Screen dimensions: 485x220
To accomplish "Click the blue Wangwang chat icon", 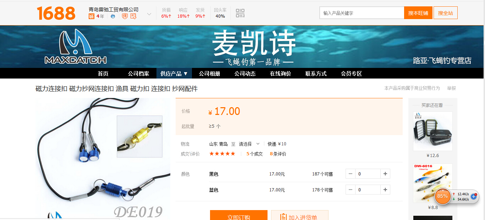I will (x=113, y=16).
